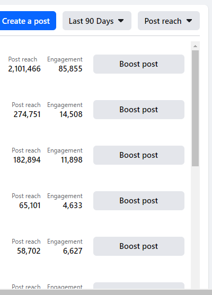Click the 14,508 engagement figure

pos(71,114)
